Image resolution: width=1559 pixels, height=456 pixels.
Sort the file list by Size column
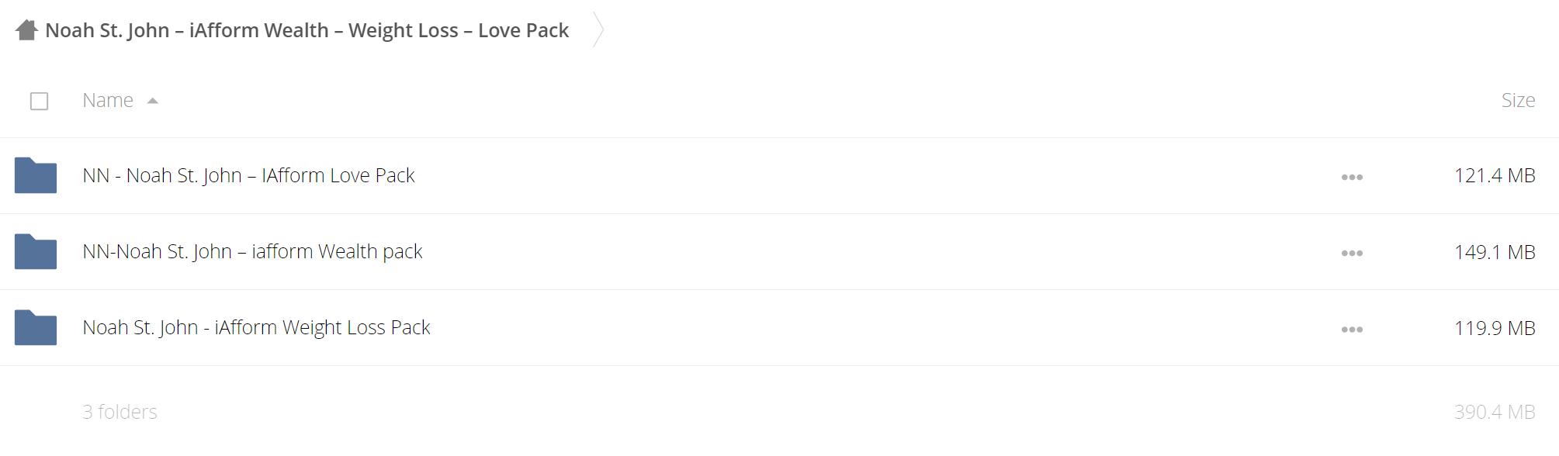click(x=1518, y=100)
